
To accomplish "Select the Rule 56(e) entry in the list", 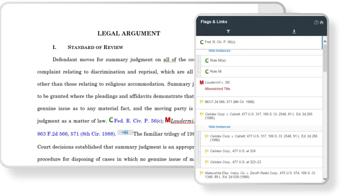I will click(x=218, y=60).
